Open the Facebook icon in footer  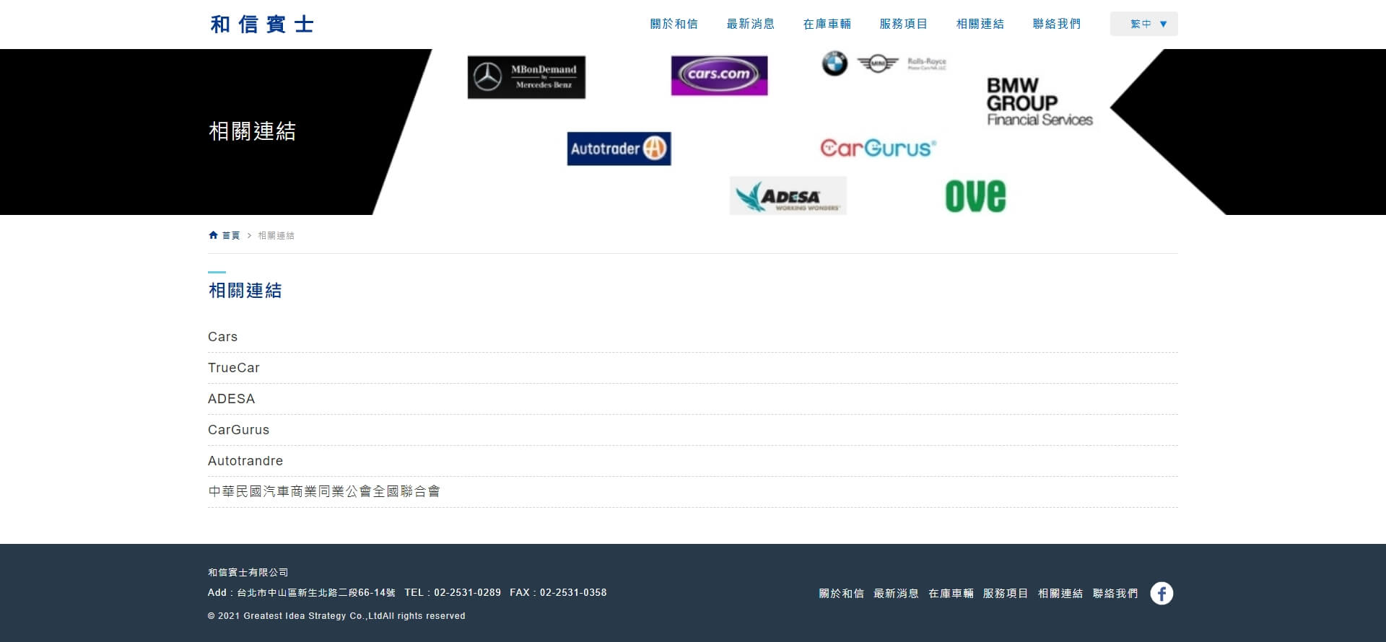[1161, 593]
